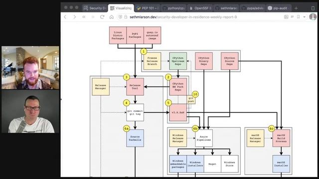Click the Release Manager box
This screenshot has height=179, width=319.
tap(101, 87)
